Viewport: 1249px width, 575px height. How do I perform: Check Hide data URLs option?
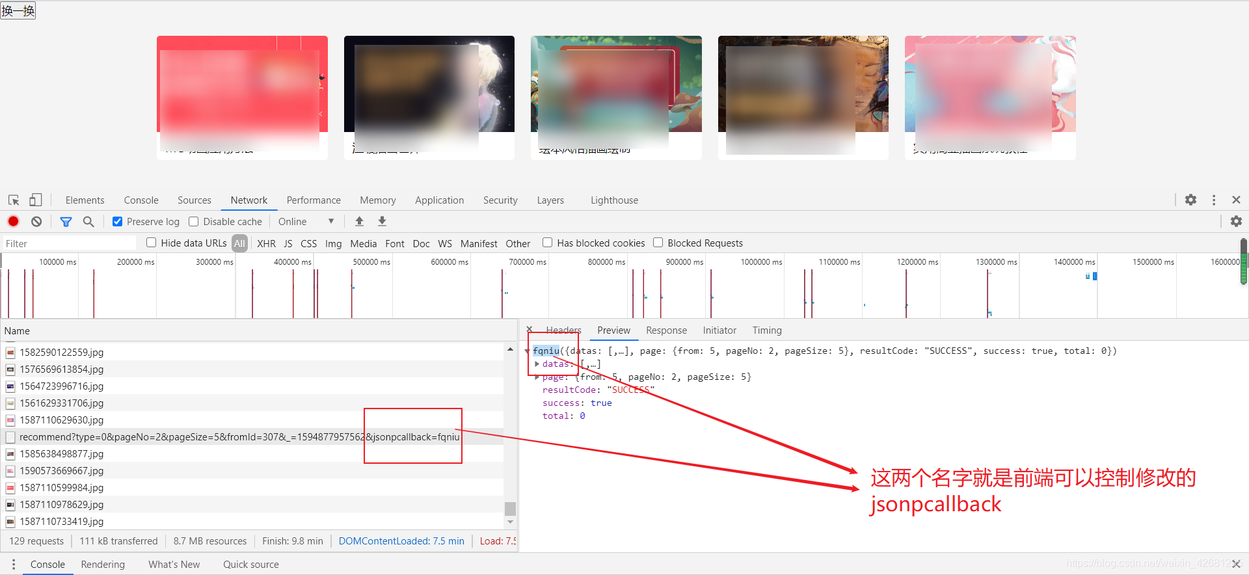click(x=152, y=243)
